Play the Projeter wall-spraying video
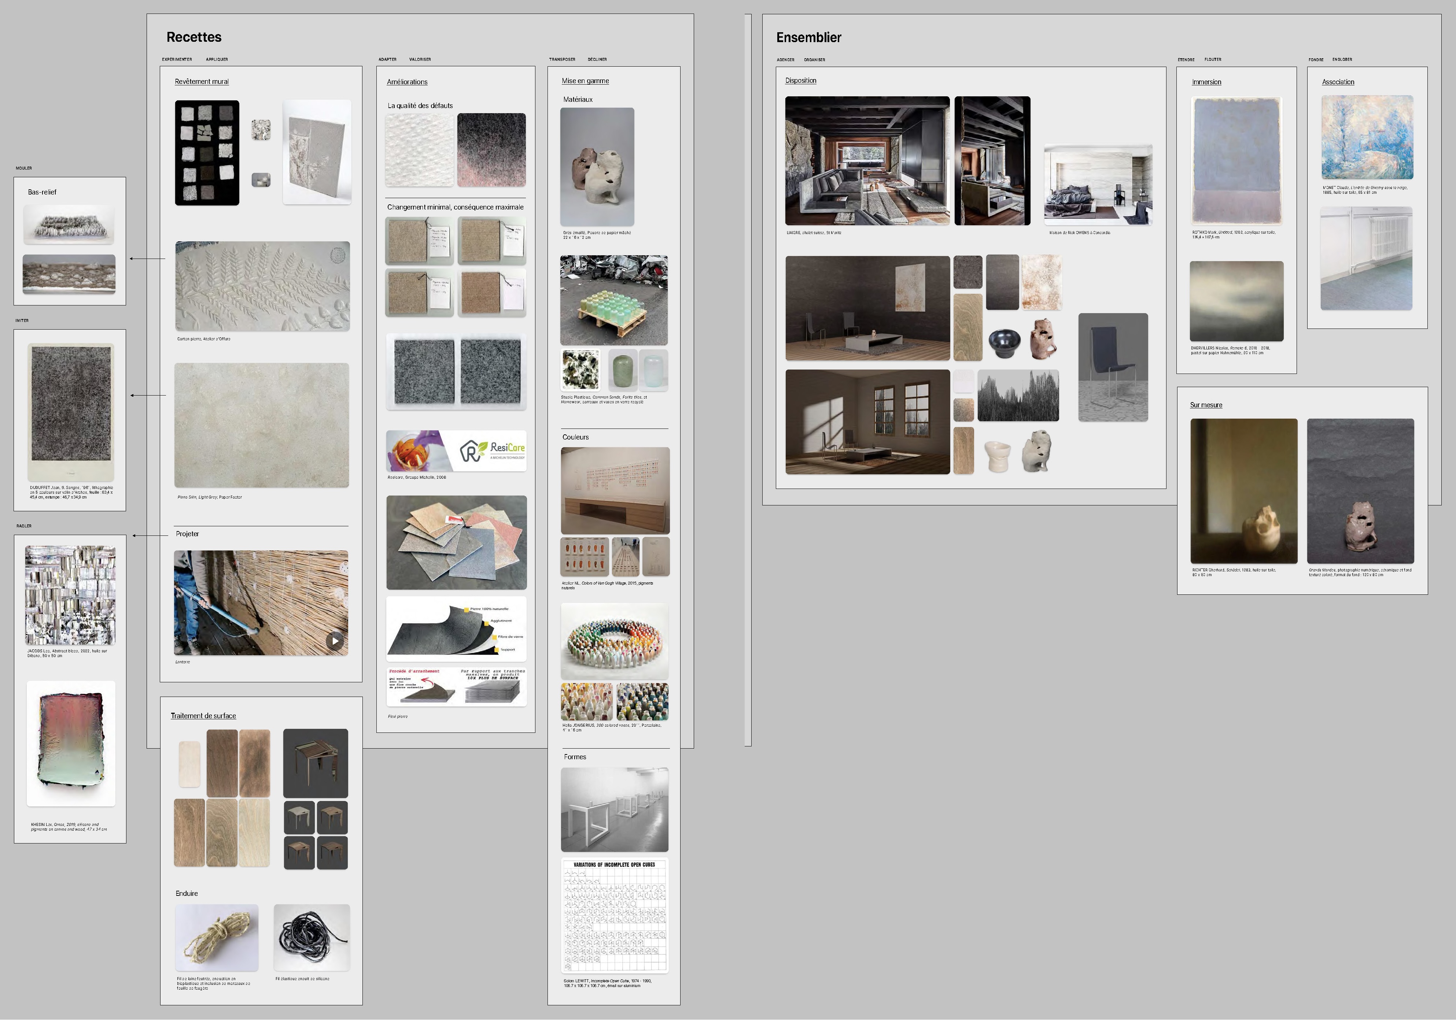Screen dimensions: 1456x1020 (x=335, y=640)
